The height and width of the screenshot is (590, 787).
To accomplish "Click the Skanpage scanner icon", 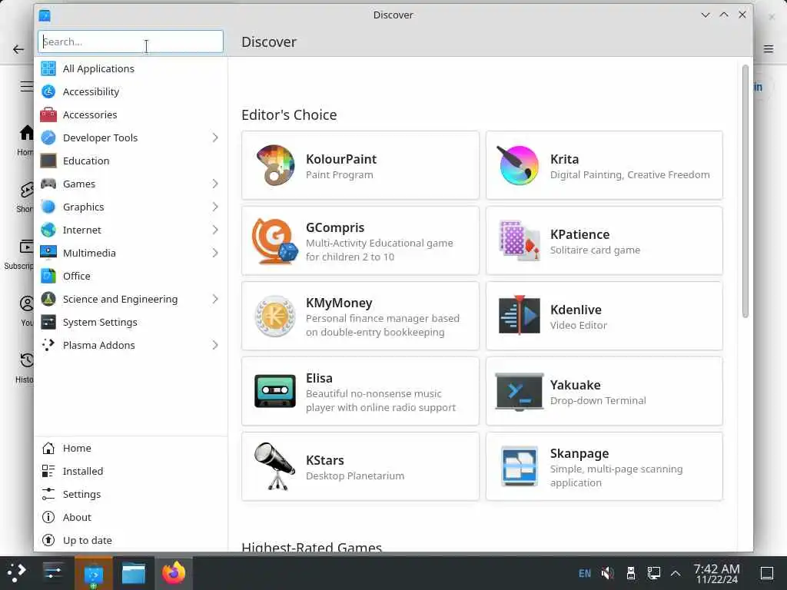I will pos(519,466).
